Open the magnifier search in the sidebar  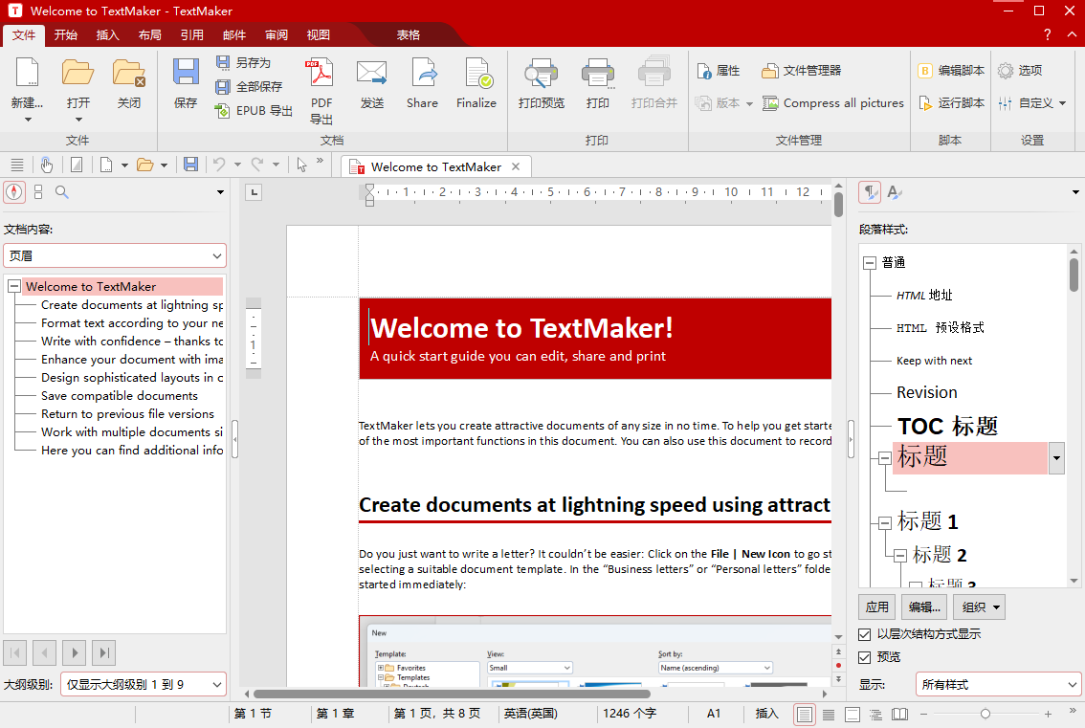pyautogui.click(x=63, y=191)
